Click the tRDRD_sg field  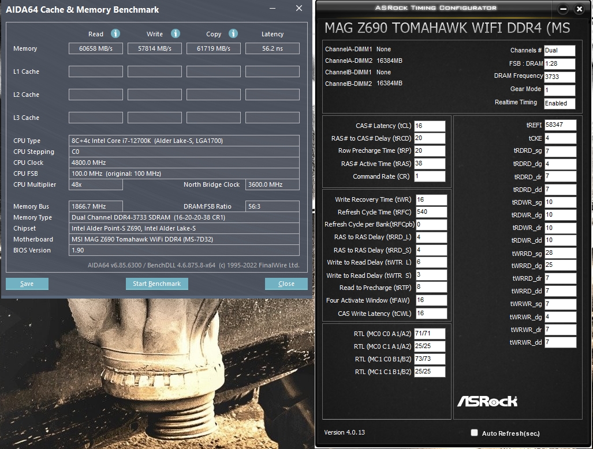(561, 151)
